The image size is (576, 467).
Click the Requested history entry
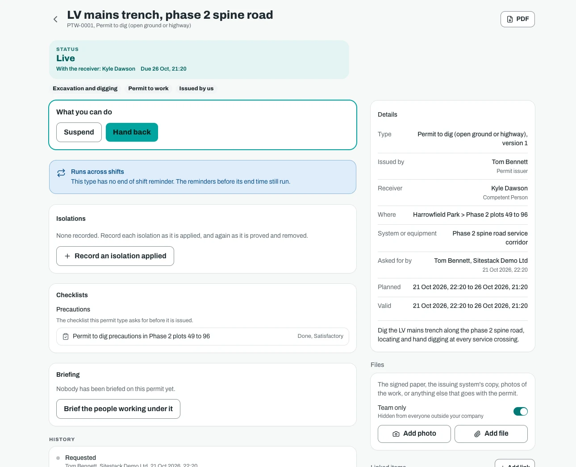click(80, 458)
